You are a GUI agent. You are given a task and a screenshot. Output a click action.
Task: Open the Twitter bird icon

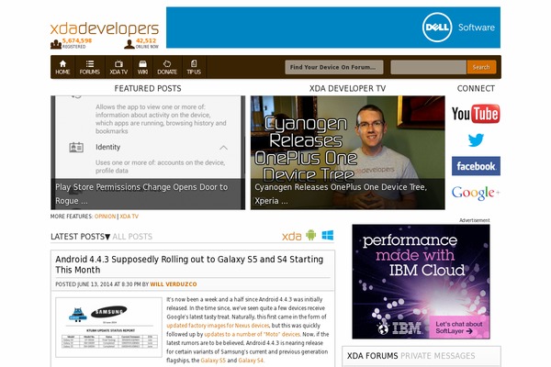click(476, 140)
